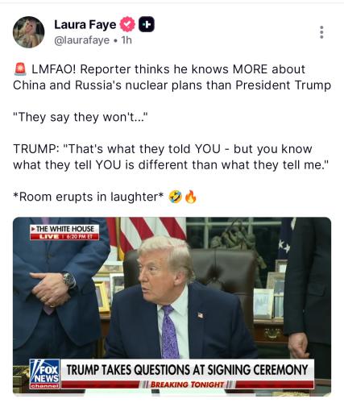Click the "Room erupts in laughter" line
This screenshot has width=344, height=403.
[89, 197]
